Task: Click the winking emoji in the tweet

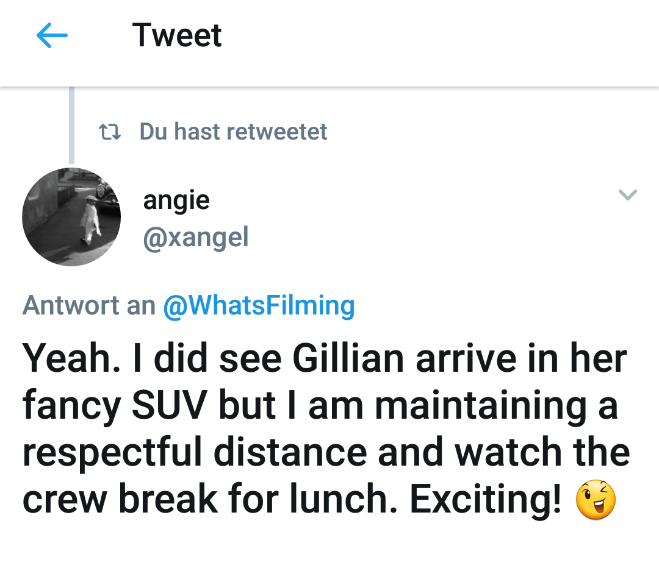Action: tap(596, 500)
